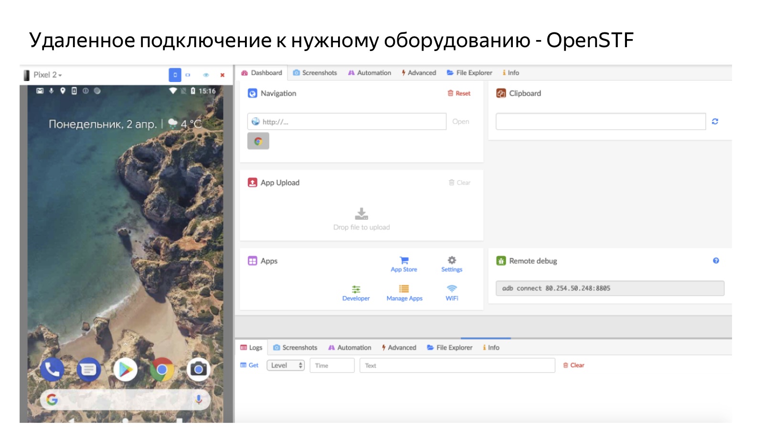
Task: Click the Clipboard panel icon
Action: coord(501,93)
